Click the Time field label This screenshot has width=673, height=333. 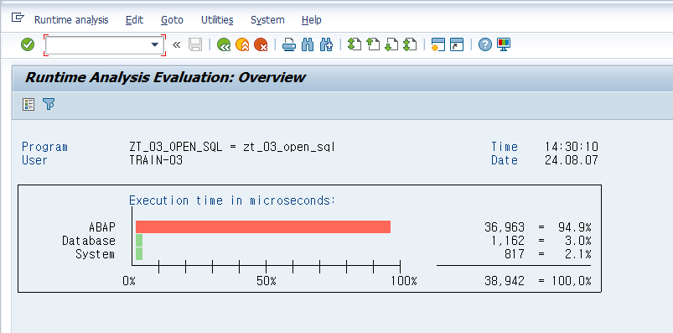click(505, 147)
